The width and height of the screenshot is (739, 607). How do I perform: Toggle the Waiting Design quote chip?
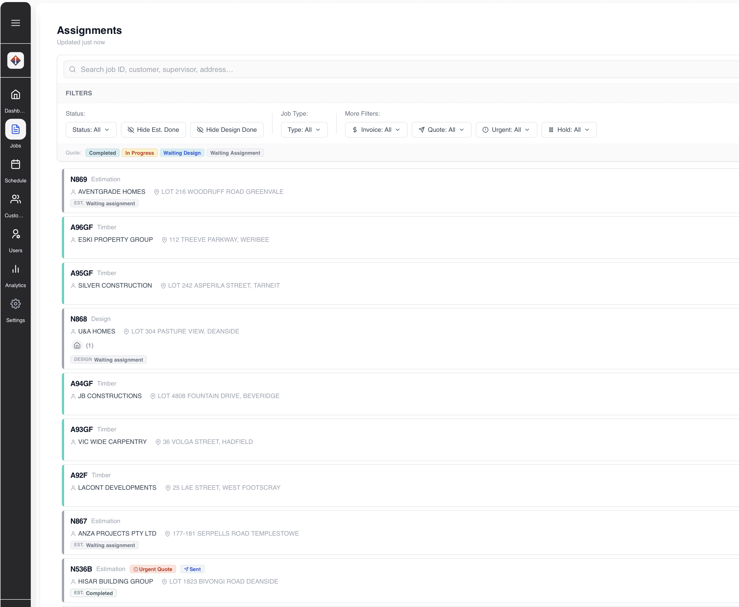[x=182, y=153]
